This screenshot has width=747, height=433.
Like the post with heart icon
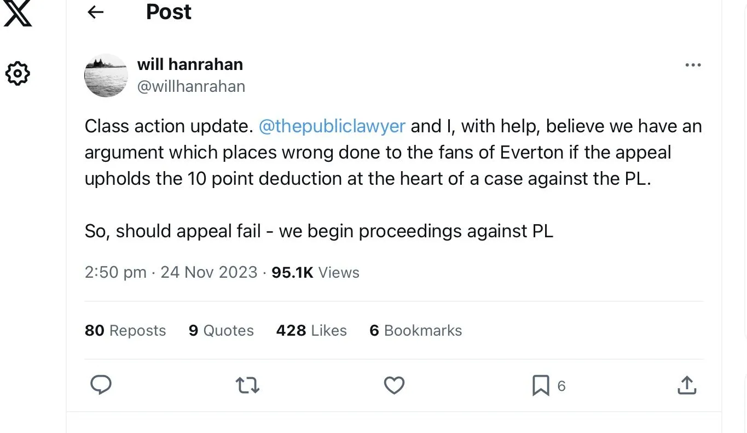click(x=394, y=385)
